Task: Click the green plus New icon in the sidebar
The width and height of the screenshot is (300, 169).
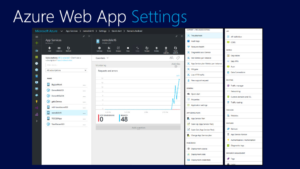Action: [x=37, y=43]
